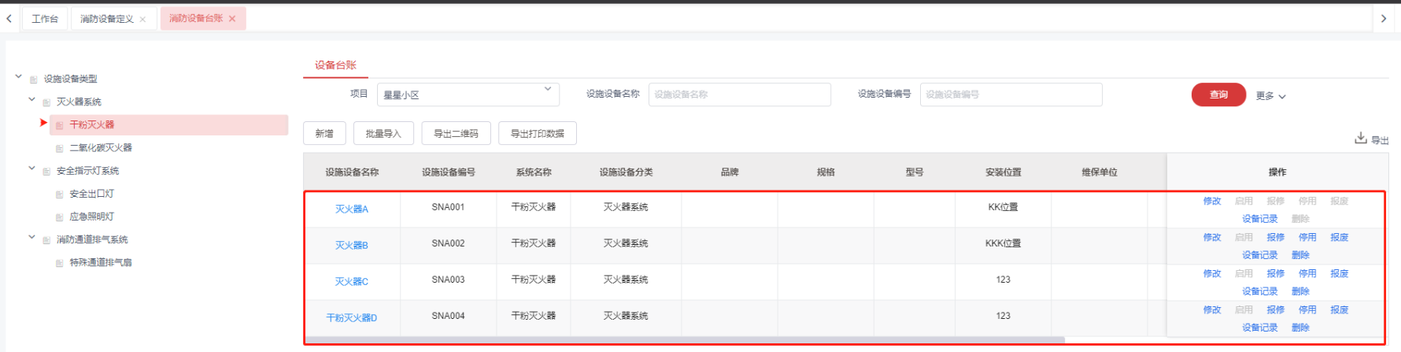Image resolution: width=1401 pixels, height=352 pixels.
Task: Switch to the 工作台 tab
Action: coord(45,19)
